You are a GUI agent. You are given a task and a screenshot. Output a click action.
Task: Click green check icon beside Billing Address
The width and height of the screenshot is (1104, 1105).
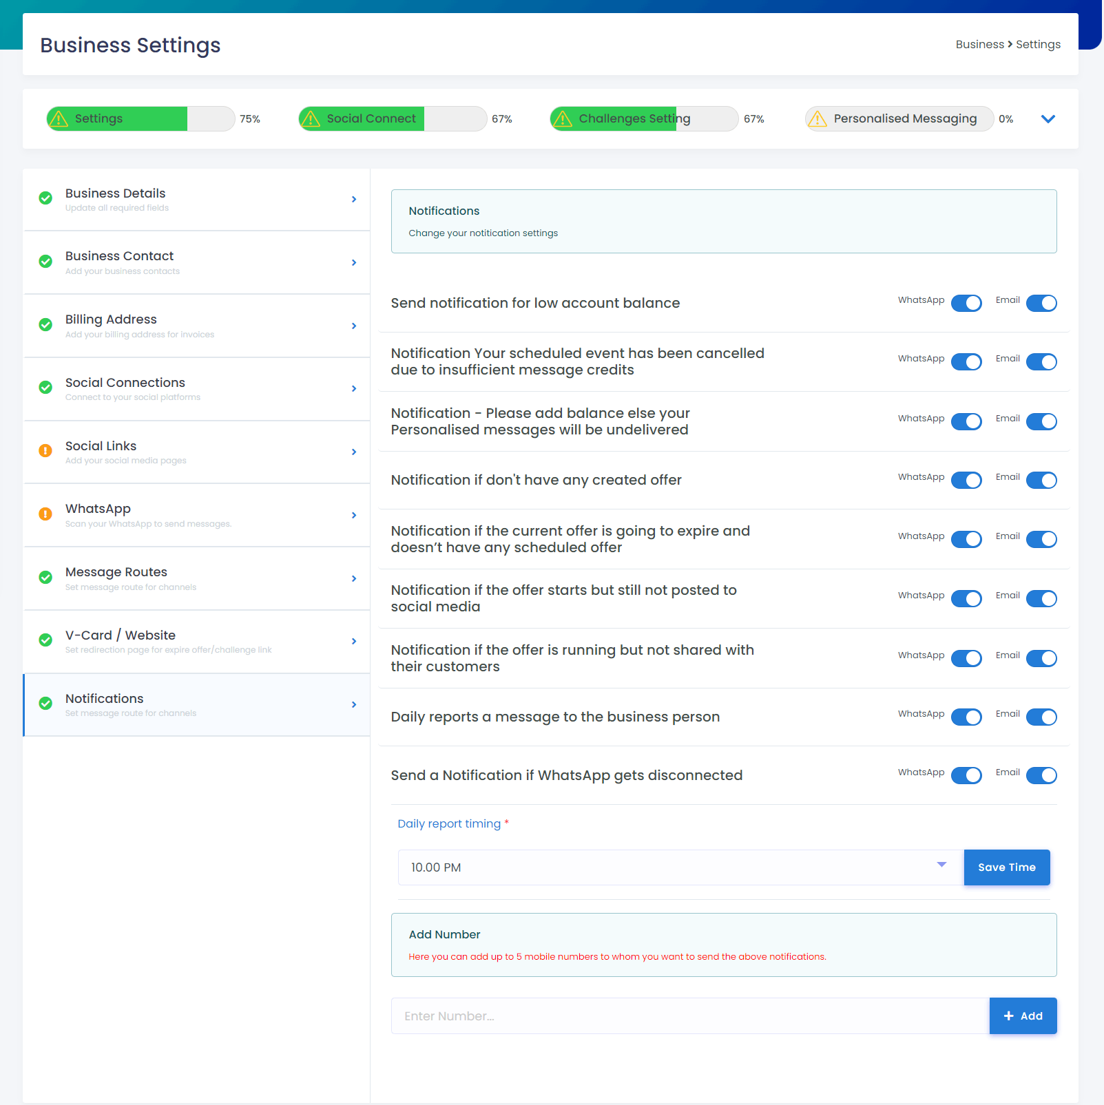(x=45, y=325)
